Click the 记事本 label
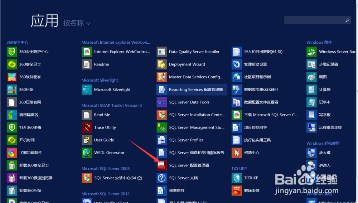Viewport: 358px width, 203px height. pos(325,102)
